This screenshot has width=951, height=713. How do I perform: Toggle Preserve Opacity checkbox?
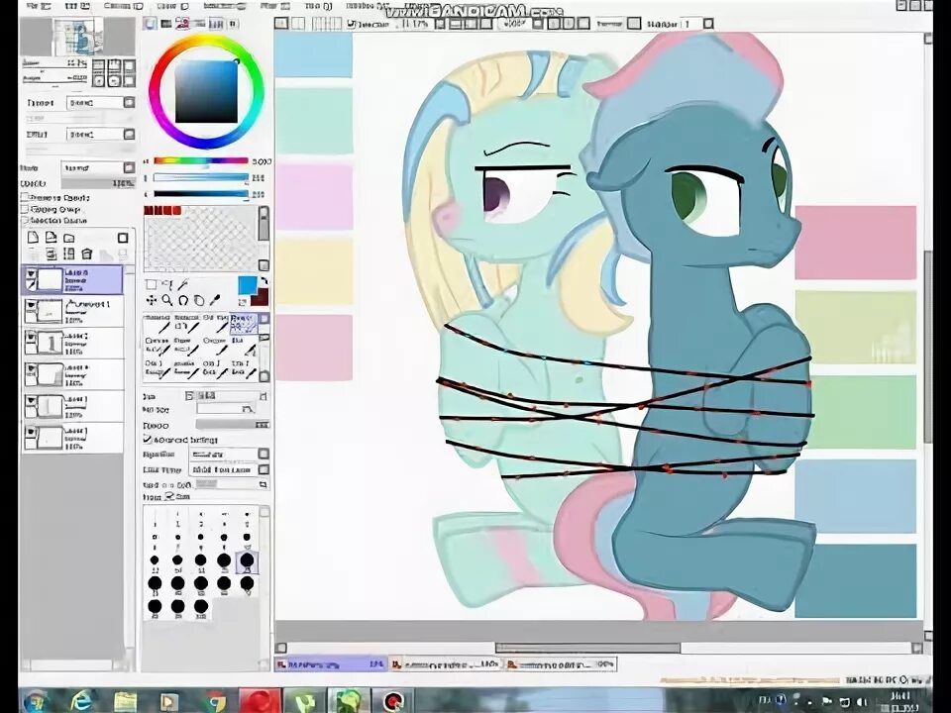(25, 198)
